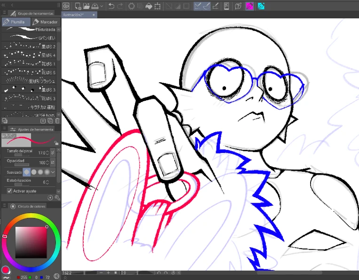Toggle the lock icon on brush preview
359x280 pixels.
56,143
